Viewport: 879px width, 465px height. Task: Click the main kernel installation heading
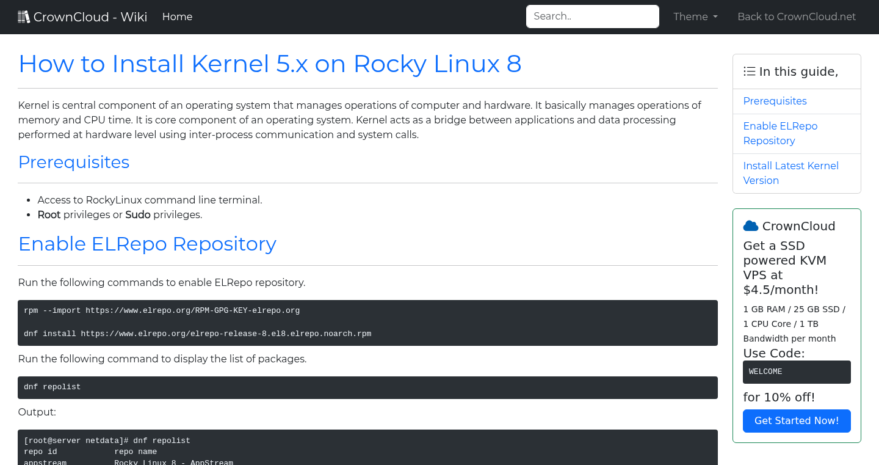coord(270,64)
